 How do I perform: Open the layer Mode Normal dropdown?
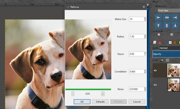[x=170, y=48]
